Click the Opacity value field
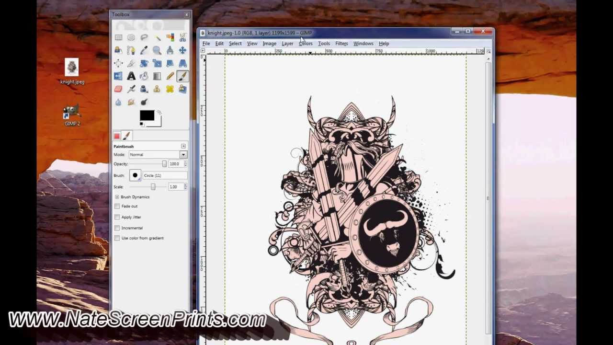 click(175, 164)
